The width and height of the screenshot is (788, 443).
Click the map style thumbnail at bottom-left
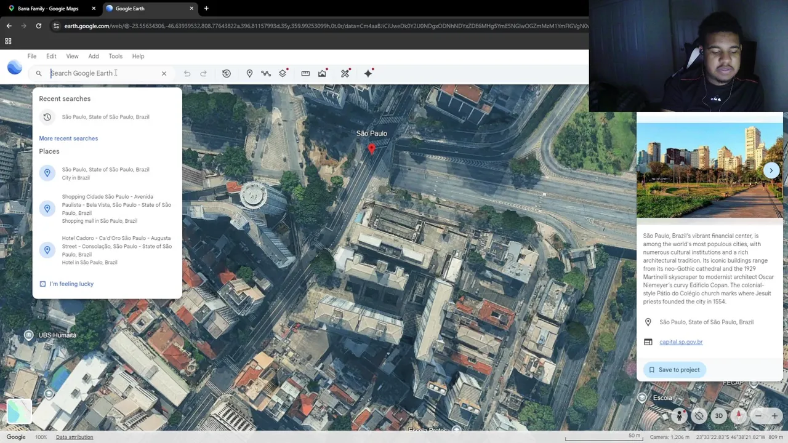[19, 411]
